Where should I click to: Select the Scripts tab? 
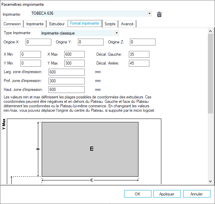tap(110, 24)
